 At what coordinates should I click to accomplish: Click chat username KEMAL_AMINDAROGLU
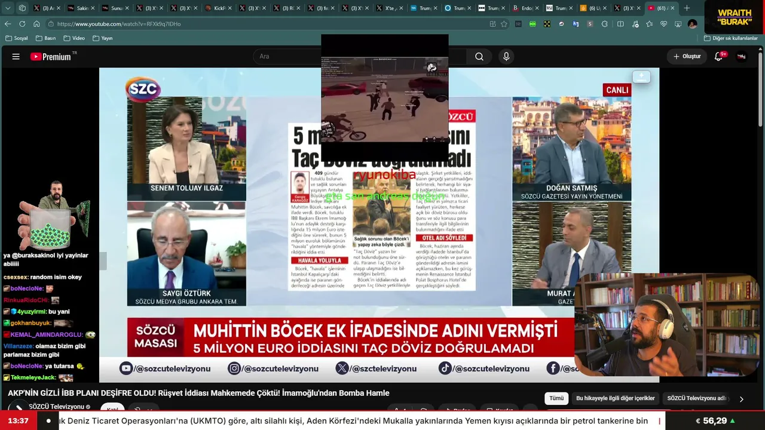tap(45, 335)
